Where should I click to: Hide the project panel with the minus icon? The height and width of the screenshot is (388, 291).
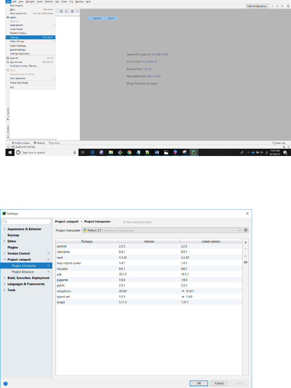pos(77,11)
